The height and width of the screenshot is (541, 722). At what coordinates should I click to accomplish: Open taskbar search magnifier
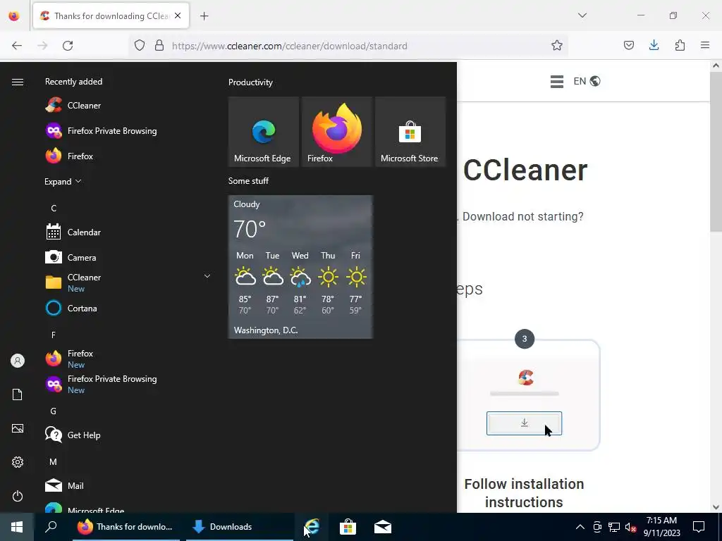click(51, 527)
